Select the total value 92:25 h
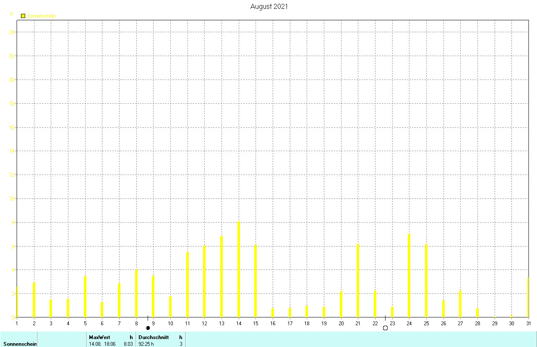 [x=146, y=344]
